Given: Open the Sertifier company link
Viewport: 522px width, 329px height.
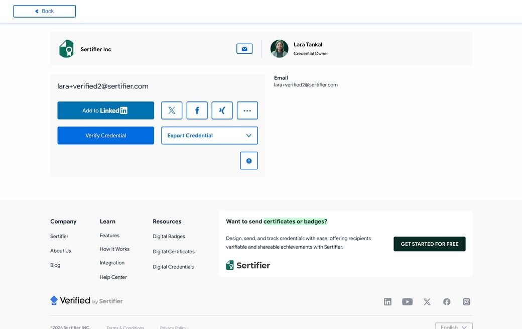Looking at the screenshot, I should pos(59,237).
